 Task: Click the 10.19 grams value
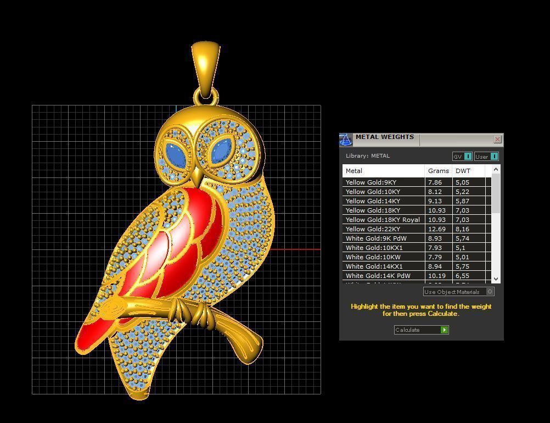coord(437,276)
